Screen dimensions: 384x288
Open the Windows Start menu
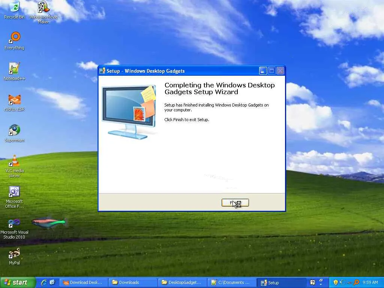[x=17, y=283]
